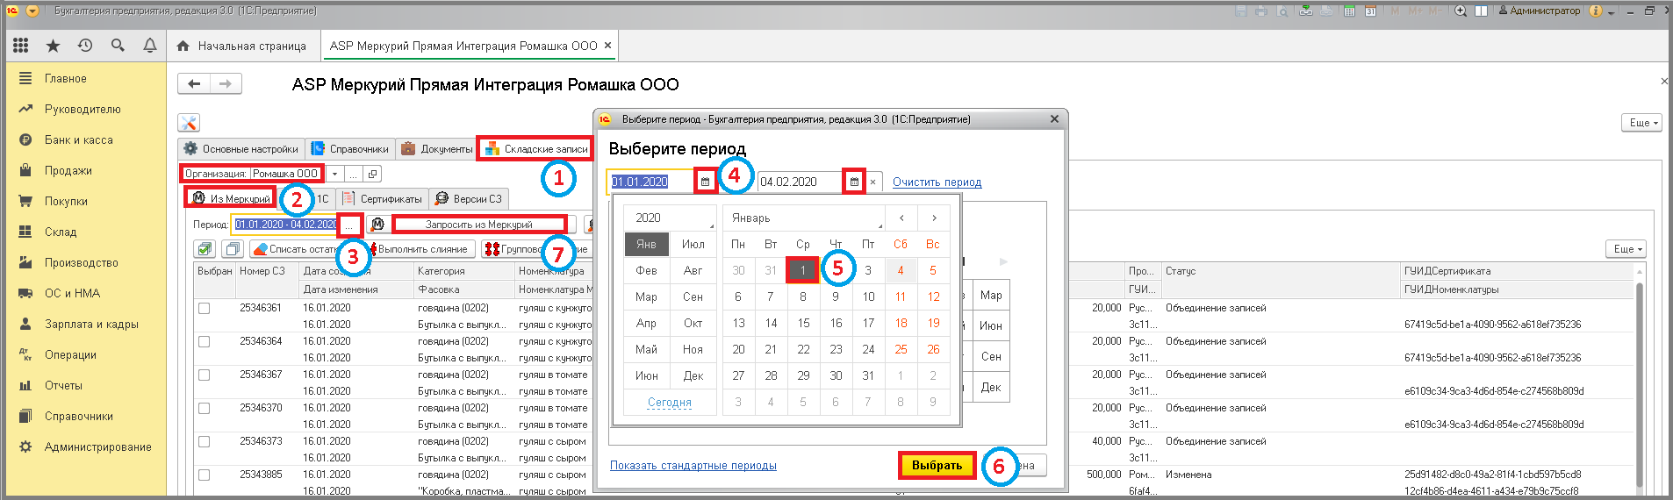The image size is (1673, 500).
Task: Click Очистить период link
Action: click(x=937, y=182)
